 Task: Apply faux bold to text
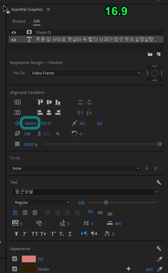pos(16,234)
